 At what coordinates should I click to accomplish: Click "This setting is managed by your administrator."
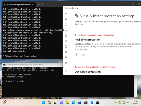pyautogui.click(x=94, y=35)
